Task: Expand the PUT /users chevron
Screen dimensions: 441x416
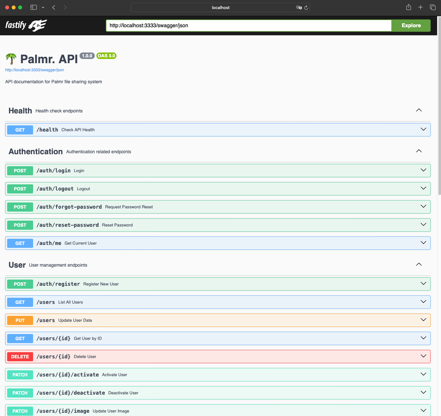Action: click(423, 320)
